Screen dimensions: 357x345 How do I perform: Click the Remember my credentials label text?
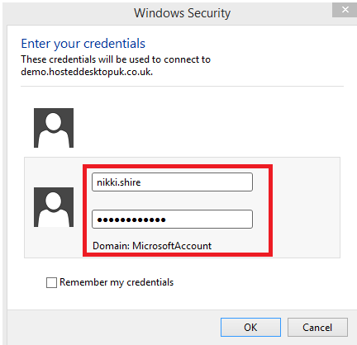117,282
